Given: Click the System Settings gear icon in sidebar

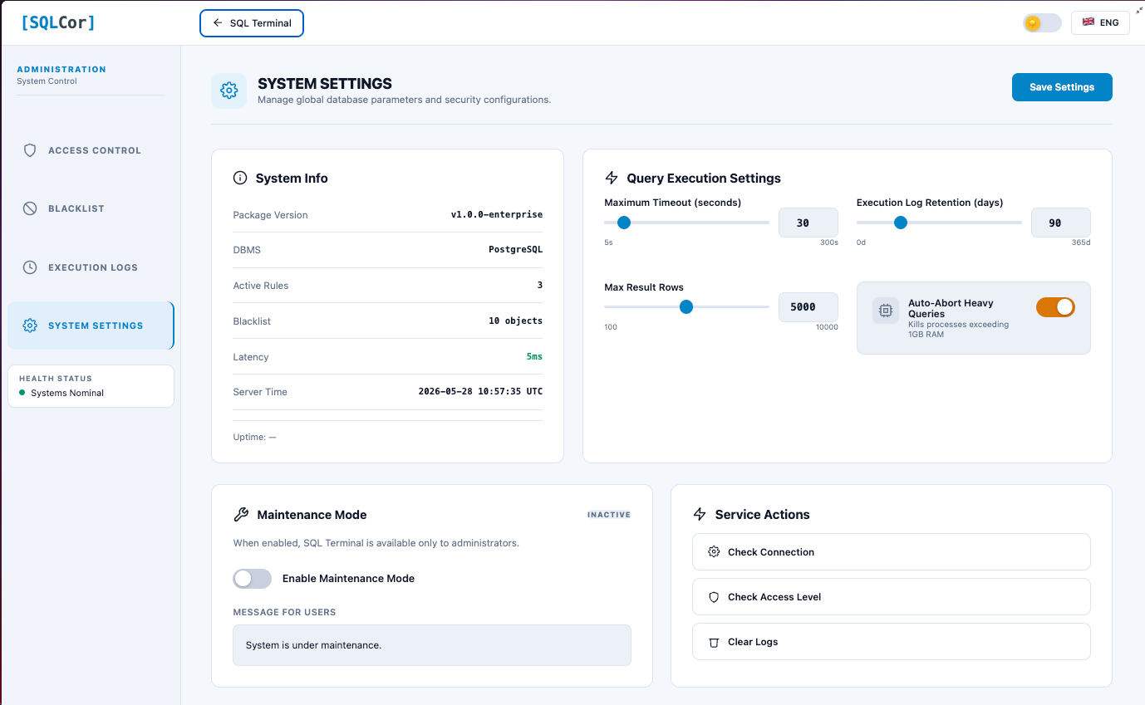Looking at the screenshot, I should [x=30, y=326].
